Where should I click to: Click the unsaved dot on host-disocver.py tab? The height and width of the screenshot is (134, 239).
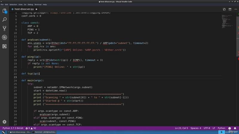36,9
